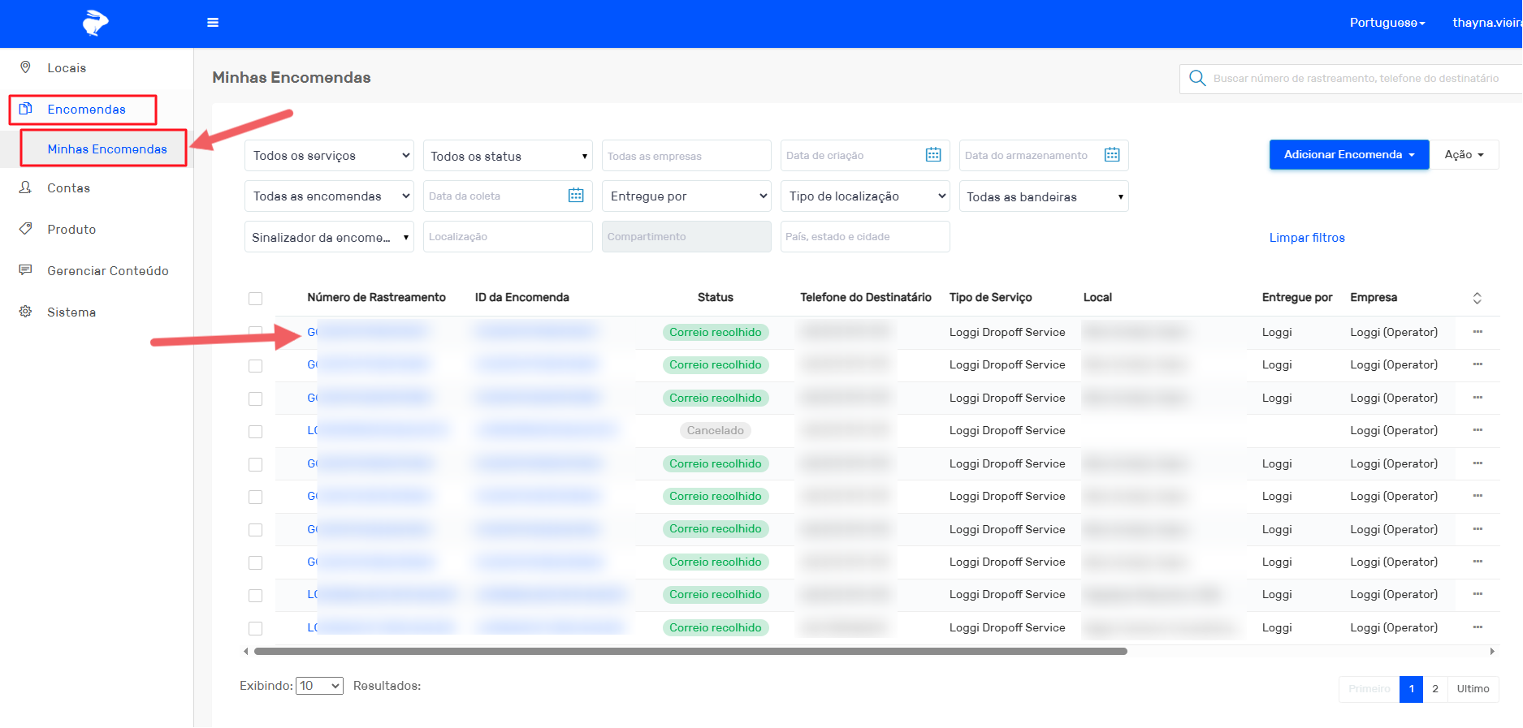Toggle the select-all checkbox in table header
Viewport: 1523px width, 728px height.
tap(256, 299)
